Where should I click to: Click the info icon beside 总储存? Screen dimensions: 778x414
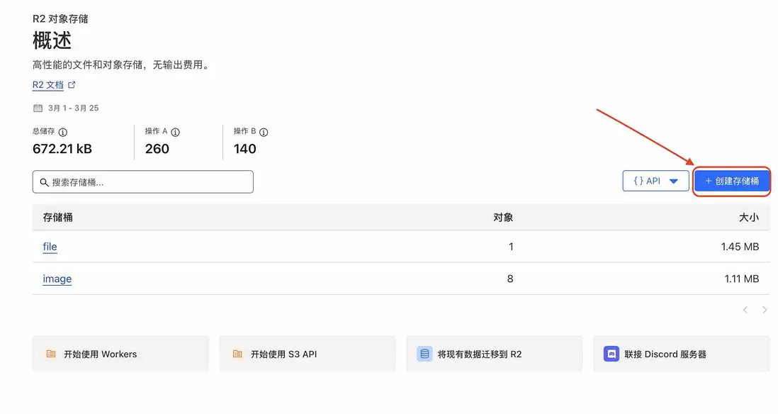[63, 132]
